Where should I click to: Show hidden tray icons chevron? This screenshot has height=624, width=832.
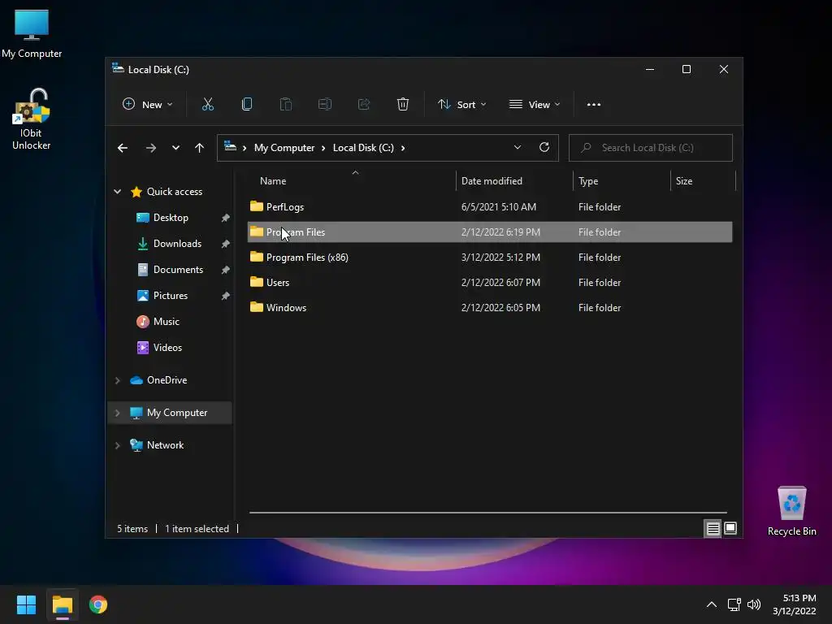click(712, 604)
